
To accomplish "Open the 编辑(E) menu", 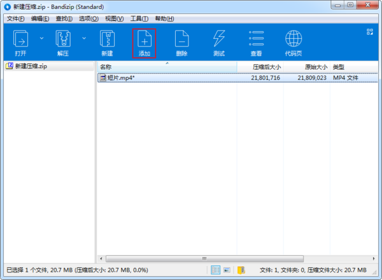I will [x=40, y=18].
